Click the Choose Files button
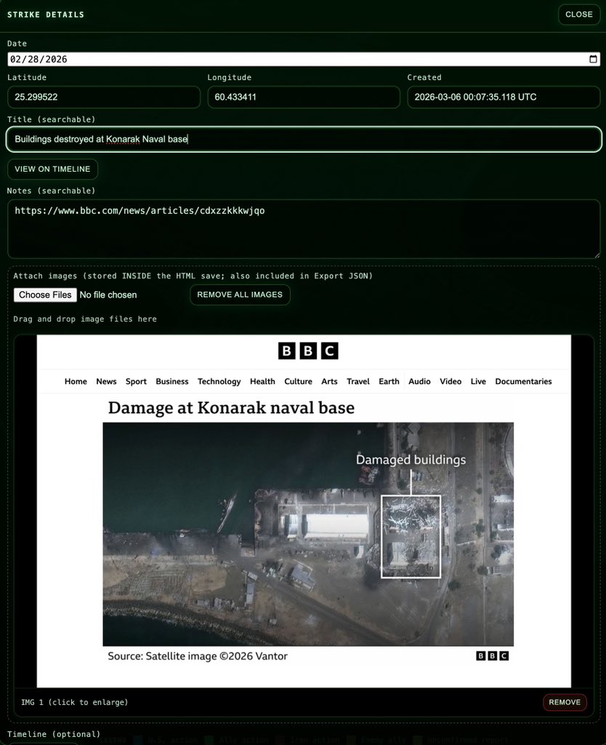This screenshot has width=606, height=745. (45, 295)
